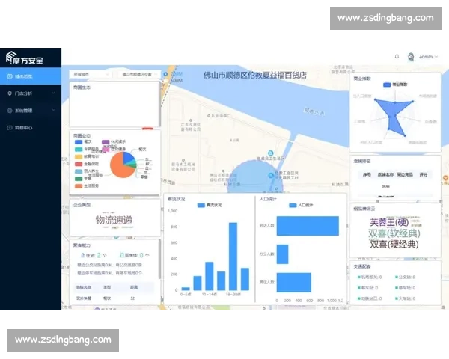
Task: Click the location pin icon for 门店分析
Action: tap(10, 93)
